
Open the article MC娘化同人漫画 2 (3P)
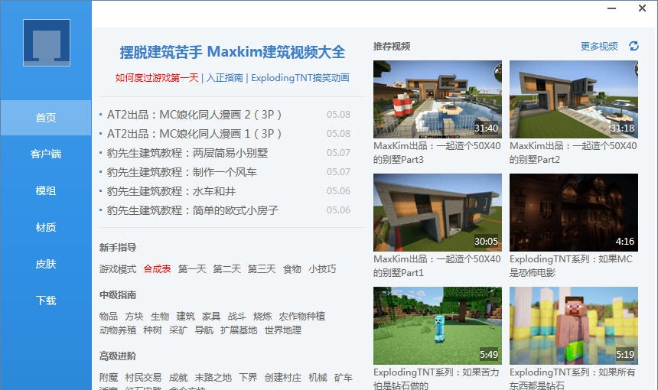(x=194, y=115)
